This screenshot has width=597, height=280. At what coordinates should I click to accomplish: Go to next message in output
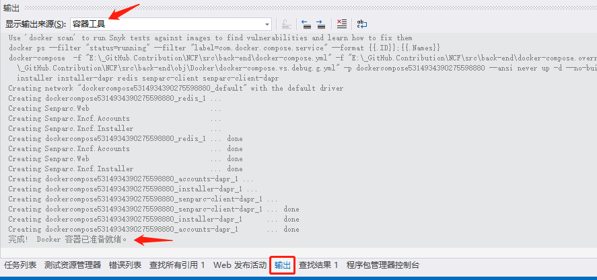pyautogui.click(x=321, y=24)
